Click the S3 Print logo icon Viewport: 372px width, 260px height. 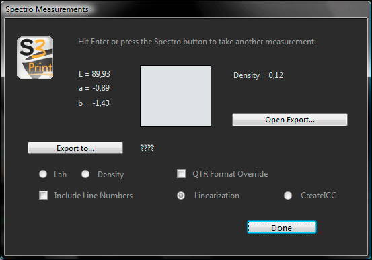click(x=36, y=58)
